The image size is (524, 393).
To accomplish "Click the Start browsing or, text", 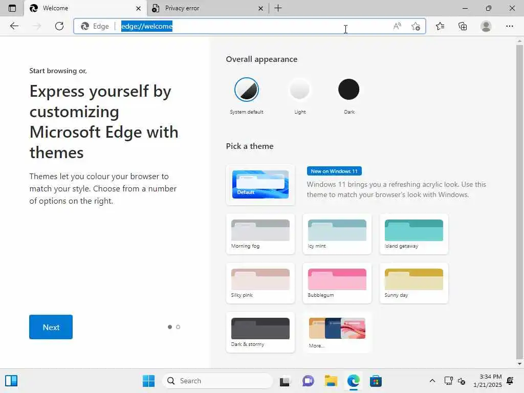I will (x=58, y=71).
